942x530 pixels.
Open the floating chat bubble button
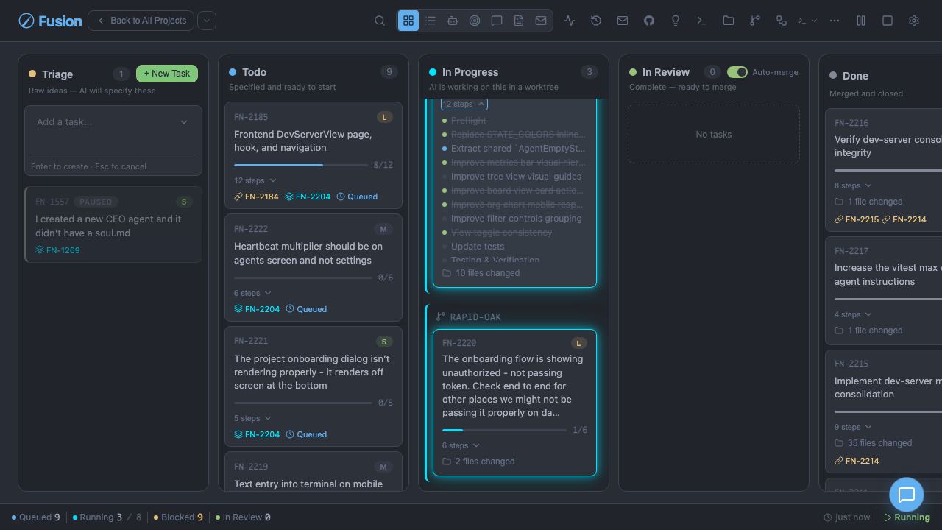(x=907, y=495)
